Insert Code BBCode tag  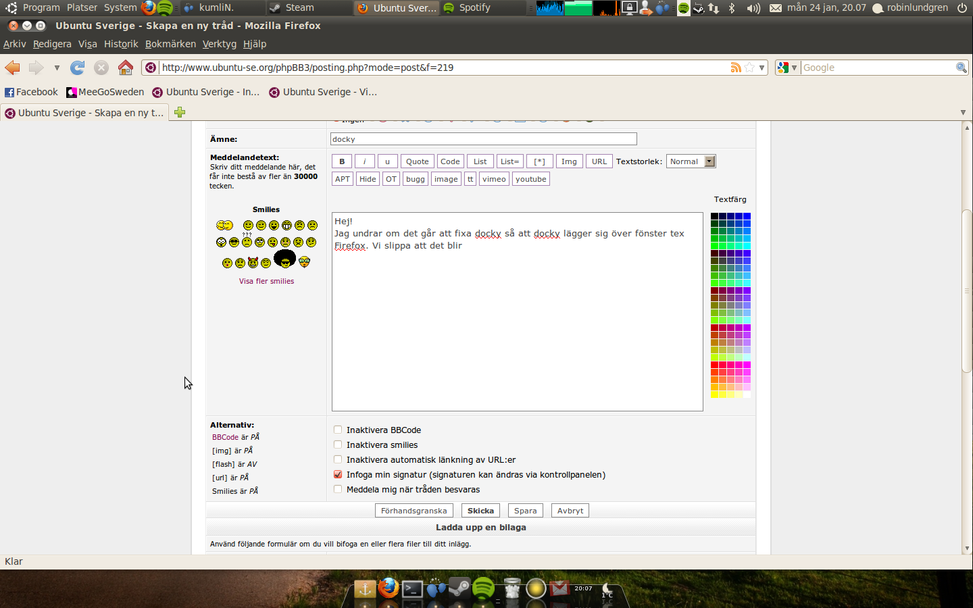pyautogui.click(x=450, y=161)
